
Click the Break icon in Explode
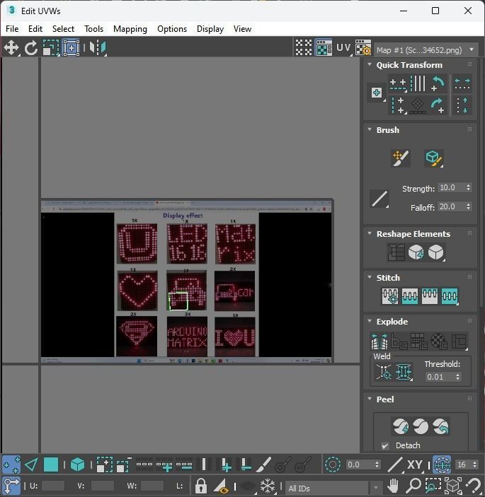point(380,341)
